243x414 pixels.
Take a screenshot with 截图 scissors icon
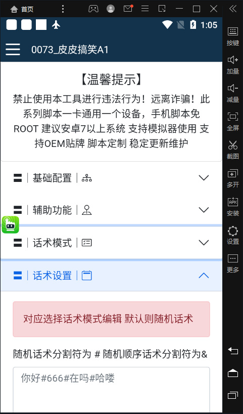tap(233, 150)
